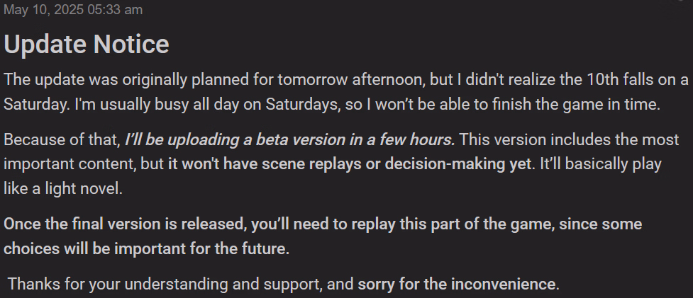The height and width of the screenshot is (298, 693).
Task: Click the phrase "decision-making yet"
Action: click(458, 164)
